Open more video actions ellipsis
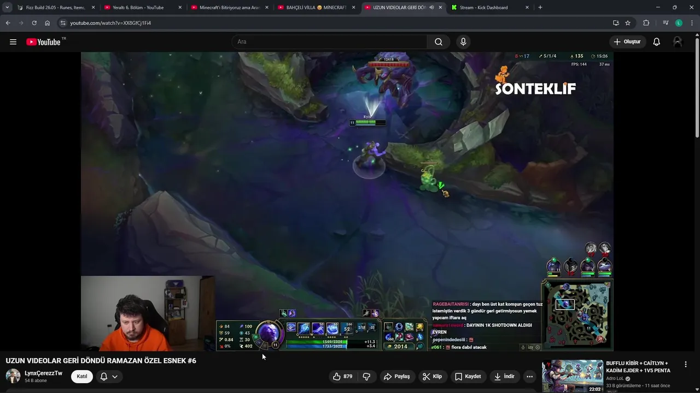 coord(529,377)
